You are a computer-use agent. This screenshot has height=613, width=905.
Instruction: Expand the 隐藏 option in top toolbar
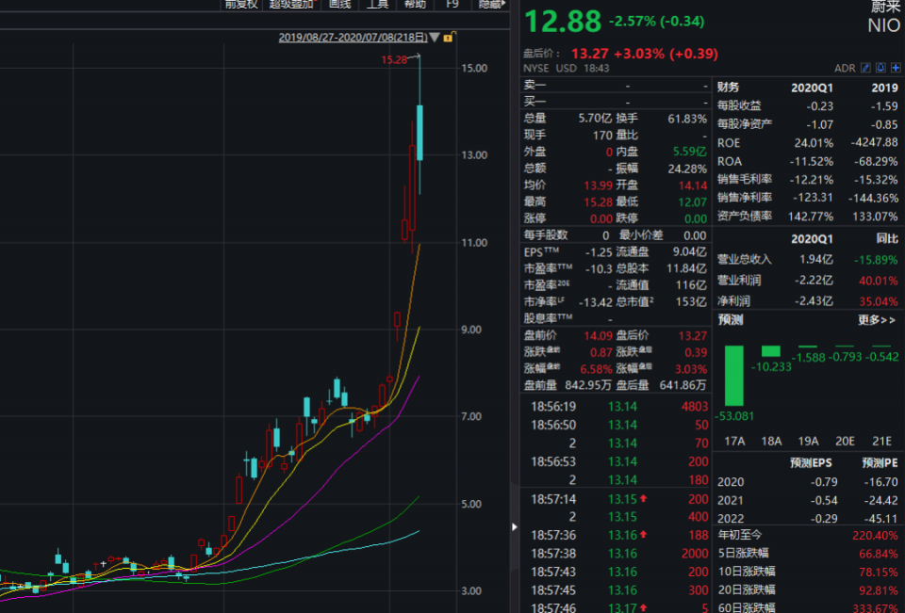click(x=491, y=4)
